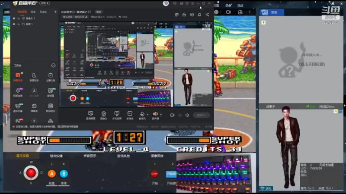Add a new scene with plus icon
346x194 pixels.
(55, 12)
